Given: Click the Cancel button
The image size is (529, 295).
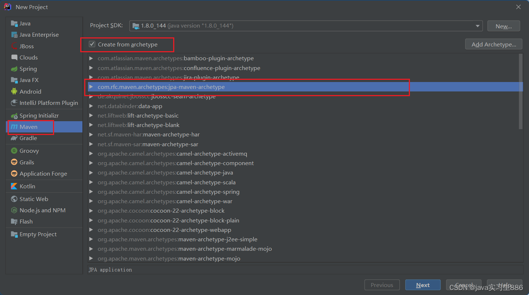Looking at the screenshot, I should click(x=464, y=285).
